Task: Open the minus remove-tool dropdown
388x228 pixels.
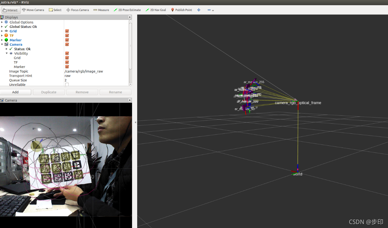Action: tap(210, 10)
